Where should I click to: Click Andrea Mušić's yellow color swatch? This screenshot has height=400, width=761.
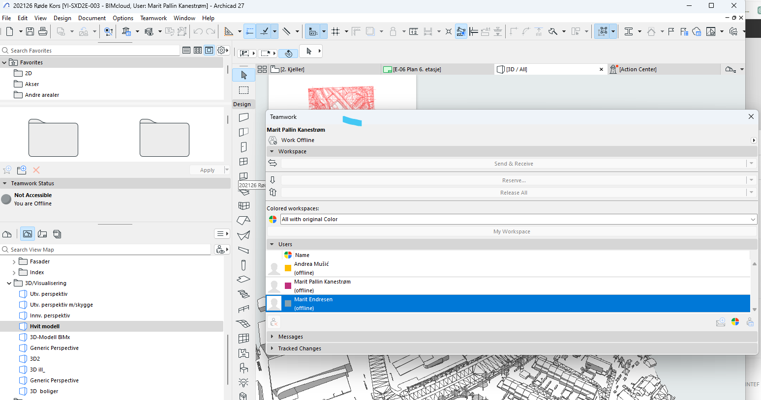click(x=288, y=268)
